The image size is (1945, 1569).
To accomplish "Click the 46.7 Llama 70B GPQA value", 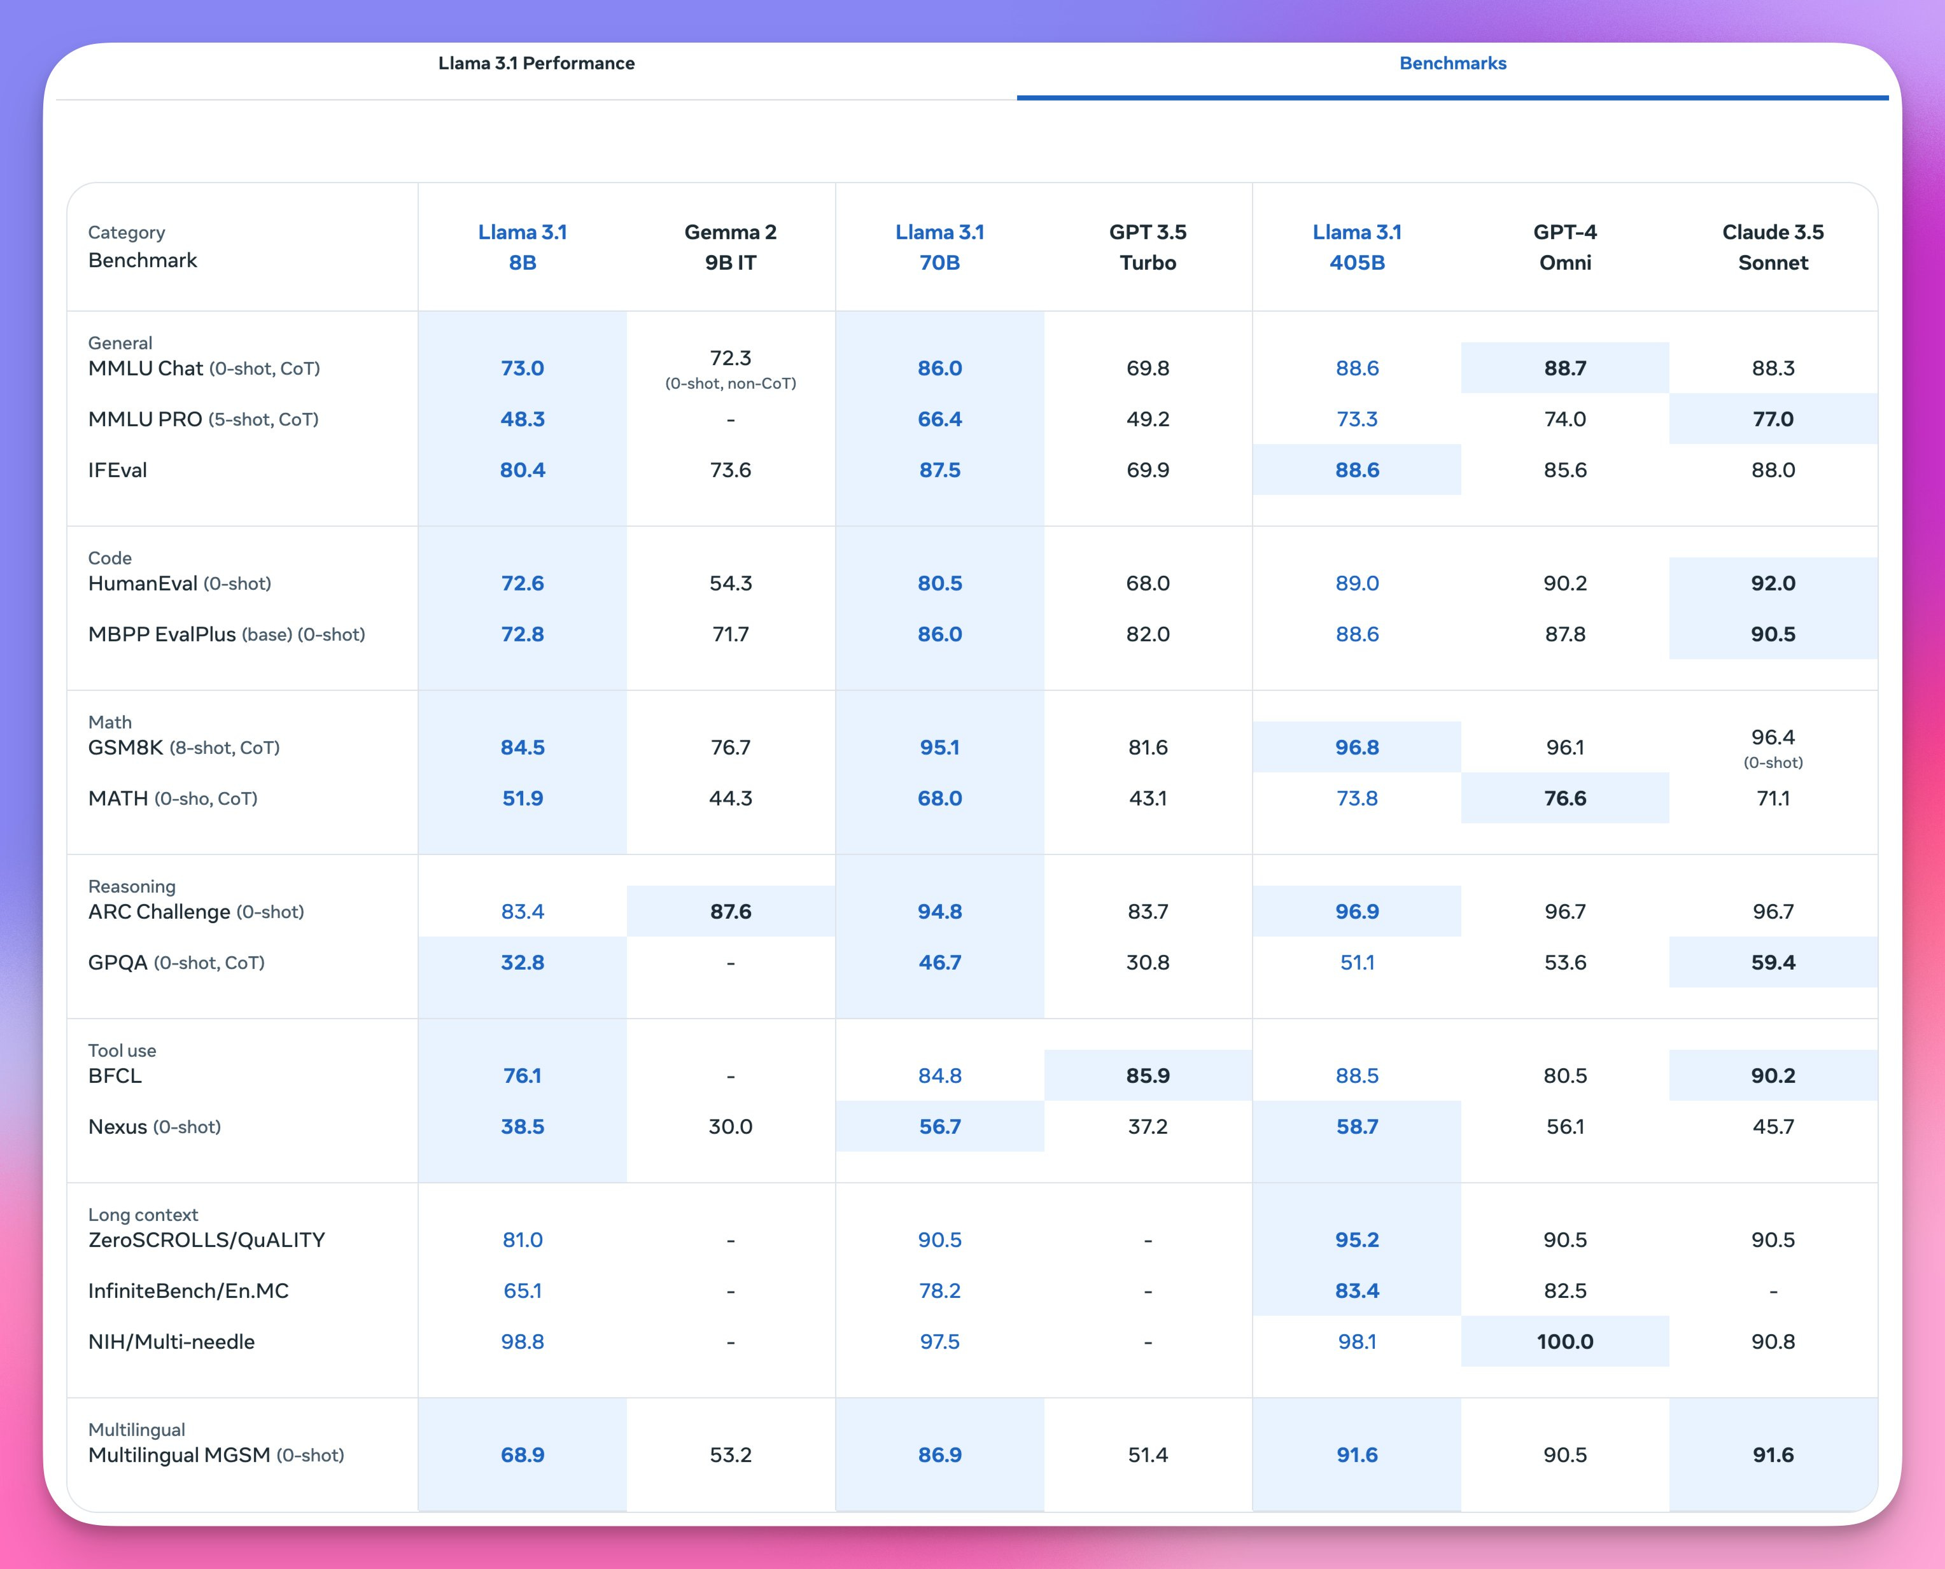I will pyautogui.click(x=939, y=963).
